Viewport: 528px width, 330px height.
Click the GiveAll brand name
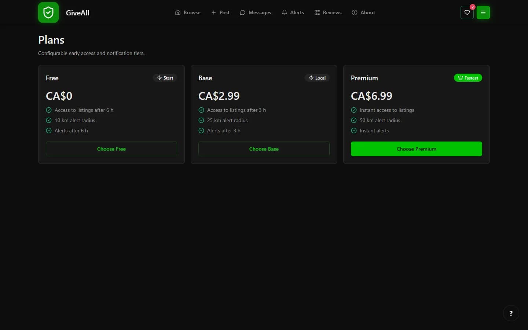click(77, 13)
